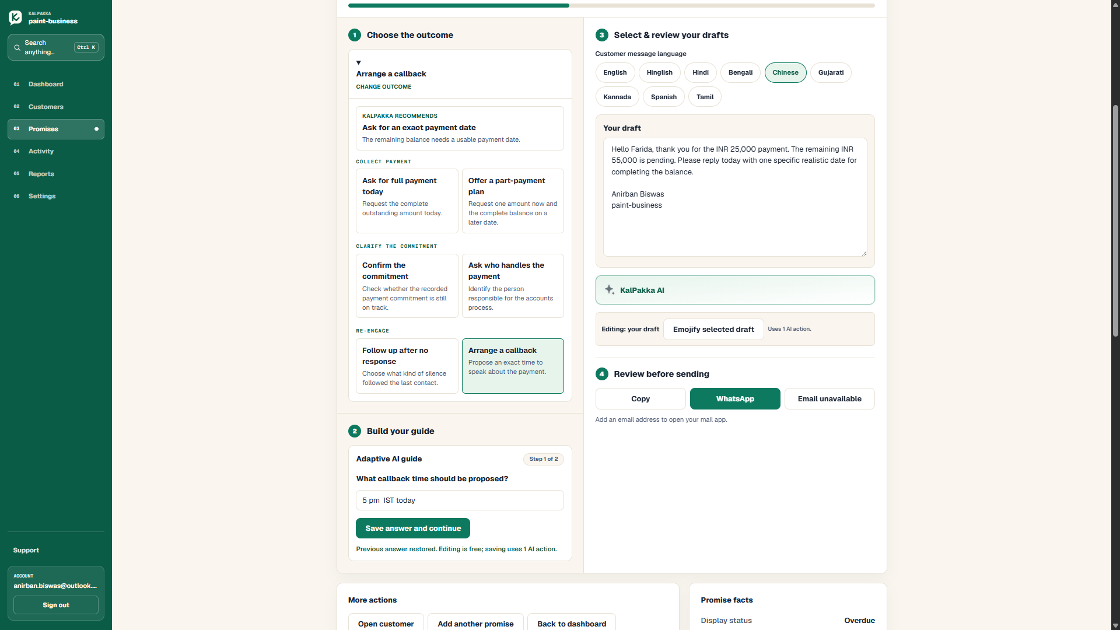The height and width of the screenshot is (630, 1120).
Task: Select Offer a part-payment plan card
Action: click(x=513, y=201)
